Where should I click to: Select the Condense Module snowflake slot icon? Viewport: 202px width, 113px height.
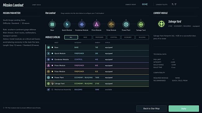(82, 24)
